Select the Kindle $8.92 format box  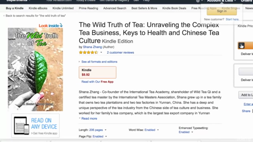tap(98, 72)
